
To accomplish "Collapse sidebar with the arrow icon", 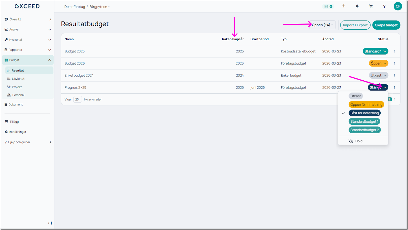I will click(x=50, y=223).
